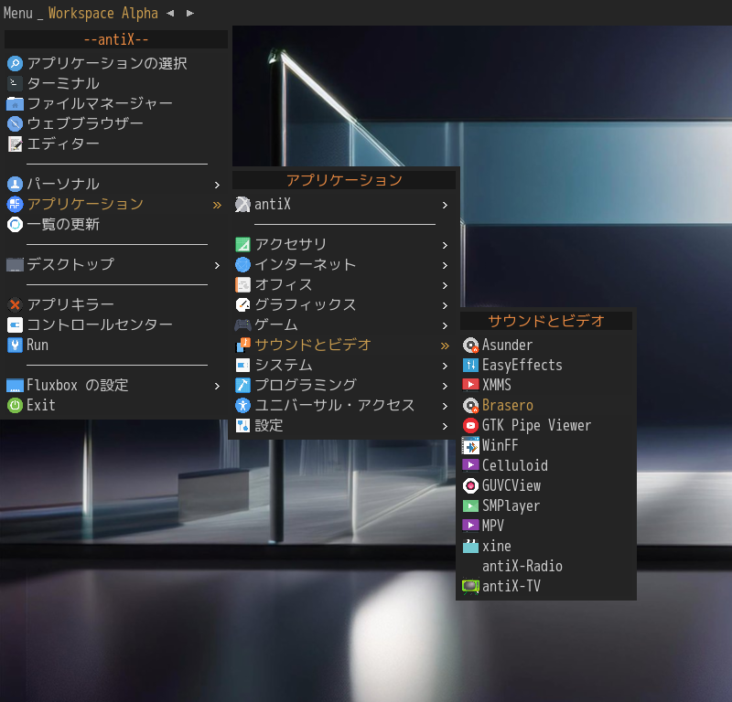Launch Asunder via its CD icon
The image size is (732, 702).
(470, 346)
